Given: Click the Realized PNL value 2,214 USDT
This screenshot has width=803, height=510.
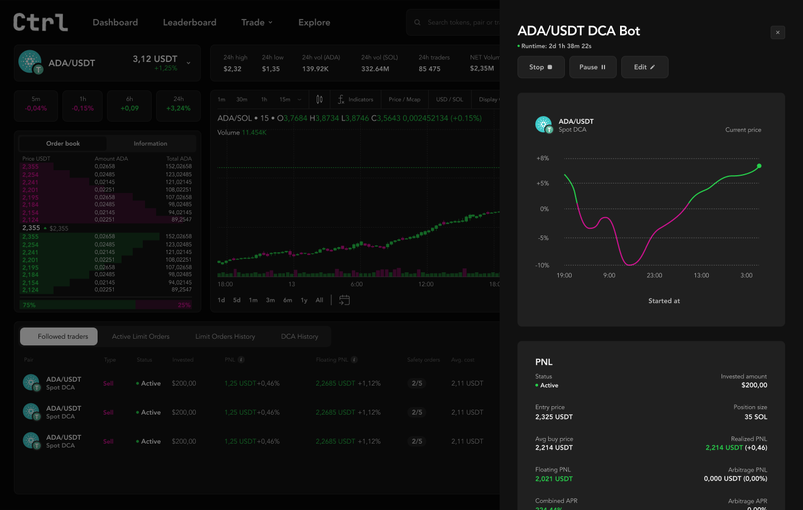Looking at the screenshot, I should pos(724,448).
